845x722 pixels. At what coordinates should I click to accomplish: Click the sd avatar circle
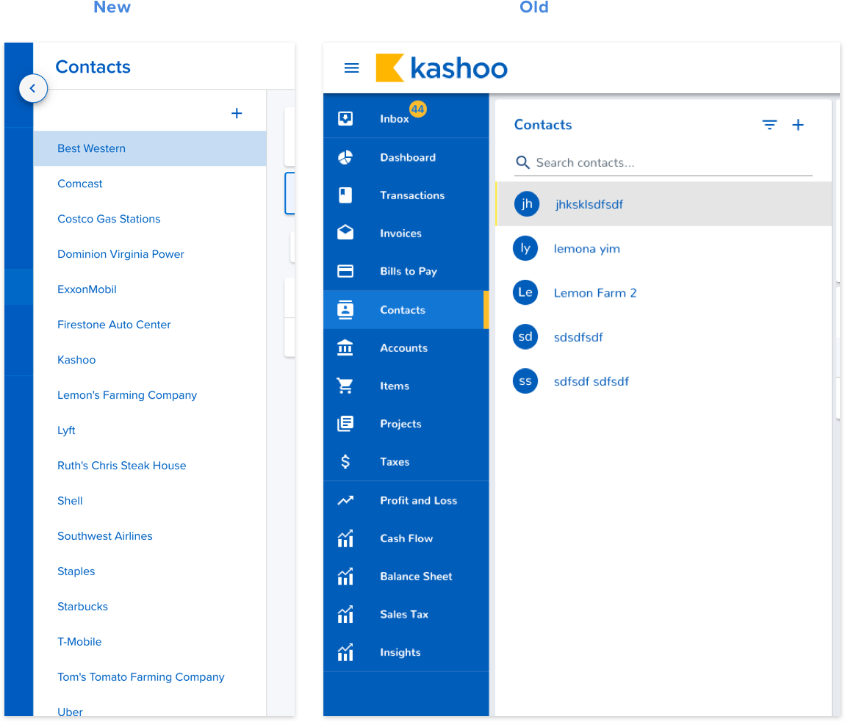pos(525,336)
